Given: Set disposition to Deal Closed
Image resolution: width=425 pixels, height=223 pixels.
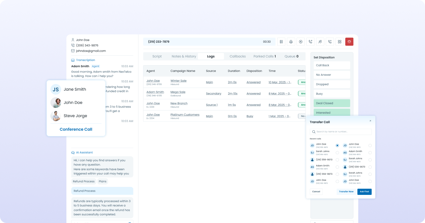Looking at the screenshot, I should [x=332, y=103].
